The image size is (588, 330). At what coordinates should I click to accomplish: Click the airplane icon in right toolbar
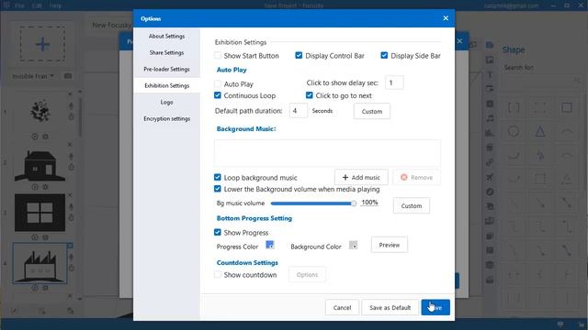[490, 177]
